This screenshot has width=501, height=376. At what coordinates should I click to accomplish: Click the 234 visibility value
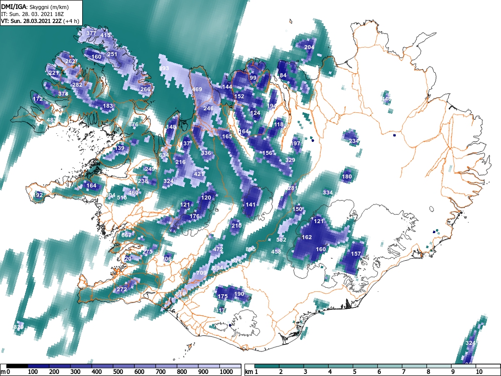tap(354, 141)
